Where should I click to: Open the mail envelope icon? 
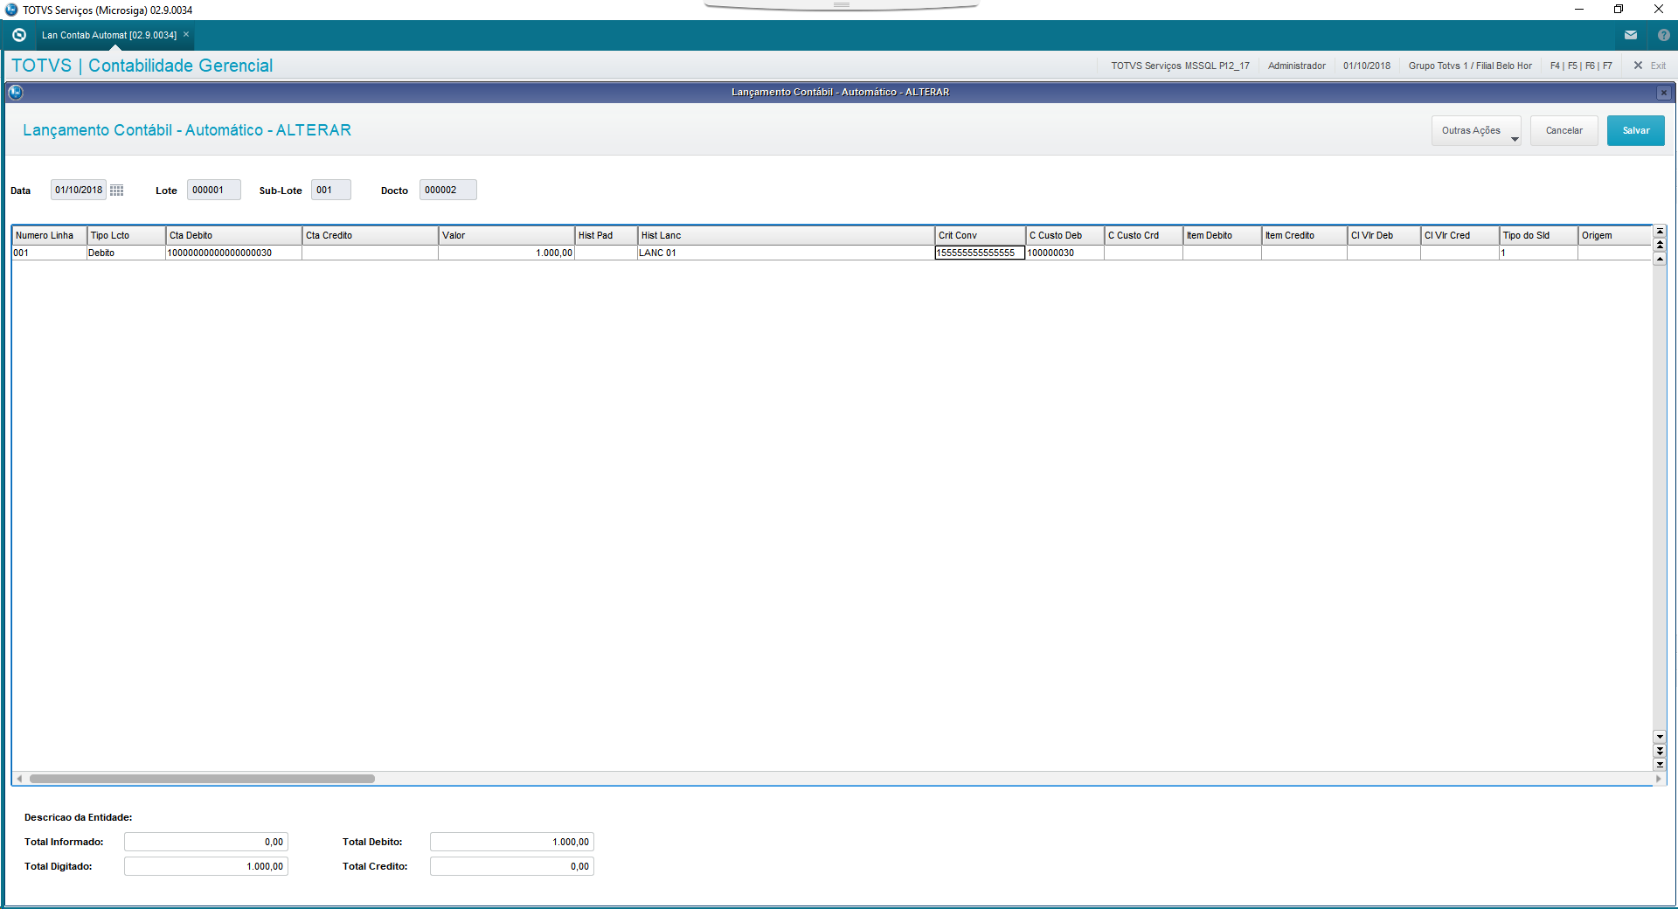coord(1631,35)
